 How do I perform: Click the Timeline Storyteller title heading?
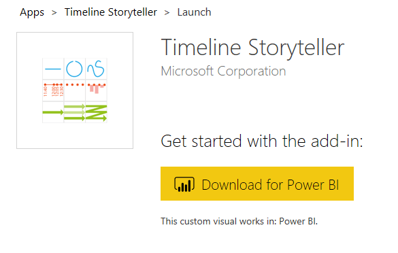point(252,48)
